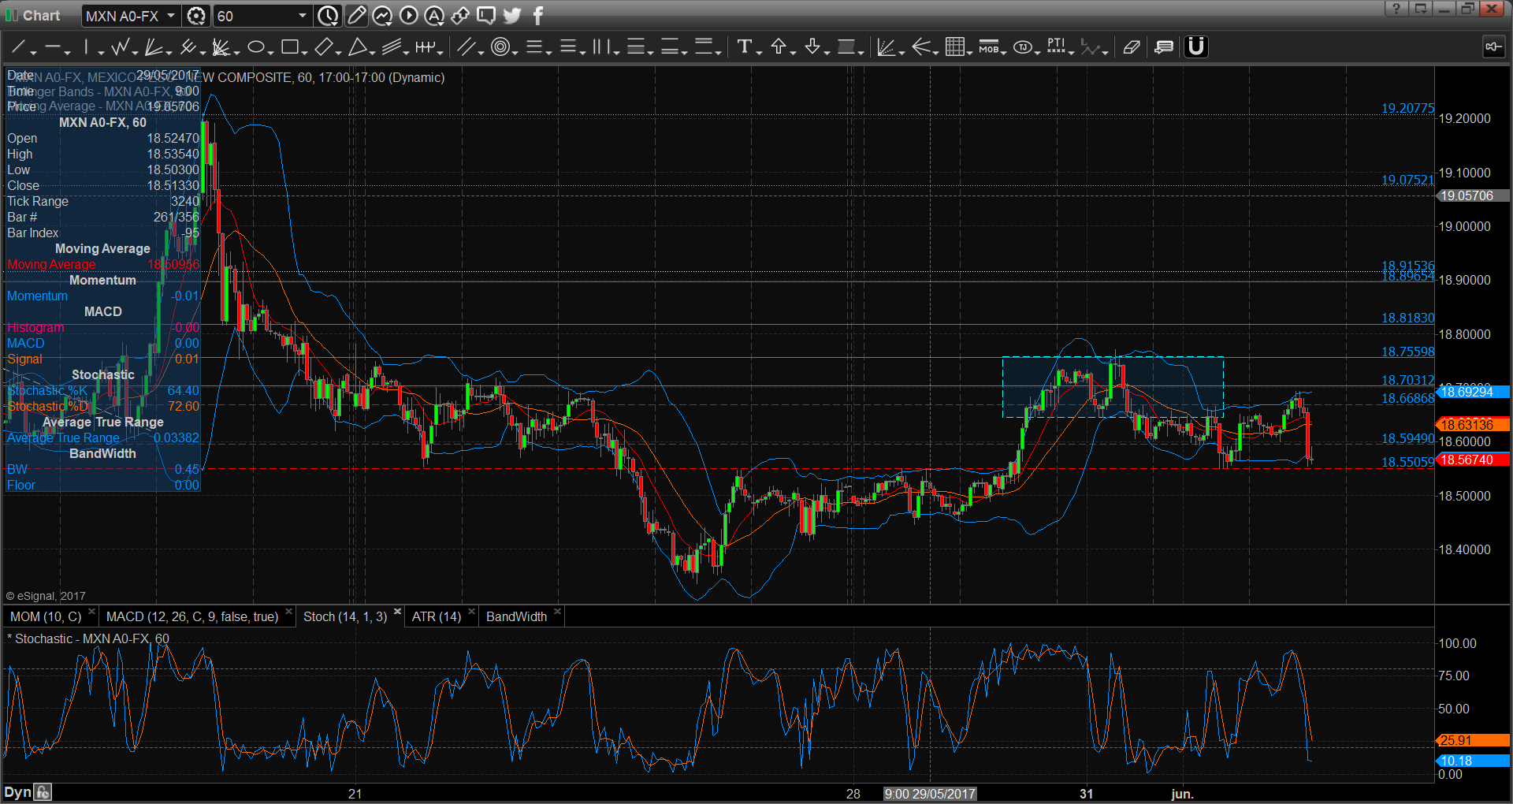This screenshot has height=804, width=1513.
Task: Select the down arrow marker tool
Action: tap(812, 47)
